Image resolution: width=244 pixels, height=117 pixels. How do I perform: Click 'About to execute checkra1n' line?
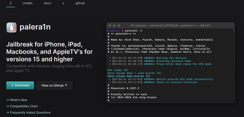pyautogui.click(x=153, y=82)
